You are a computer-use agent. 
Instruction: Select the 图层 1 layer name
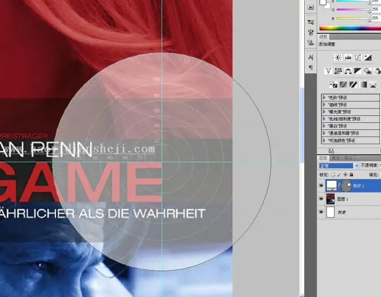[343, 199]
